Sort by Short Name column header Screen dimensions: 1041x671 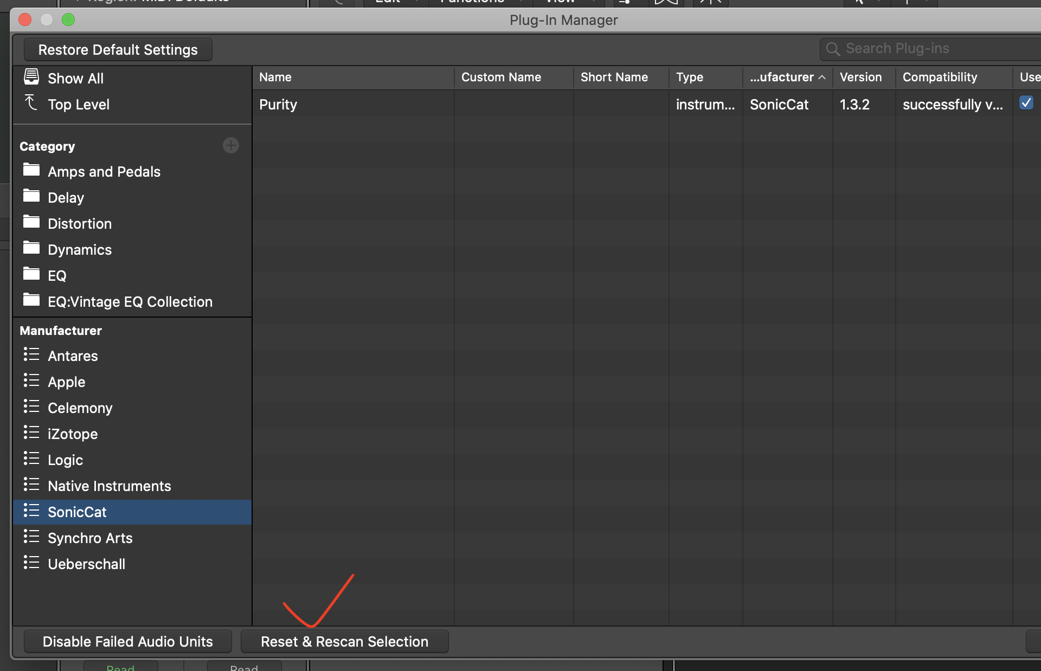point(621,78)
